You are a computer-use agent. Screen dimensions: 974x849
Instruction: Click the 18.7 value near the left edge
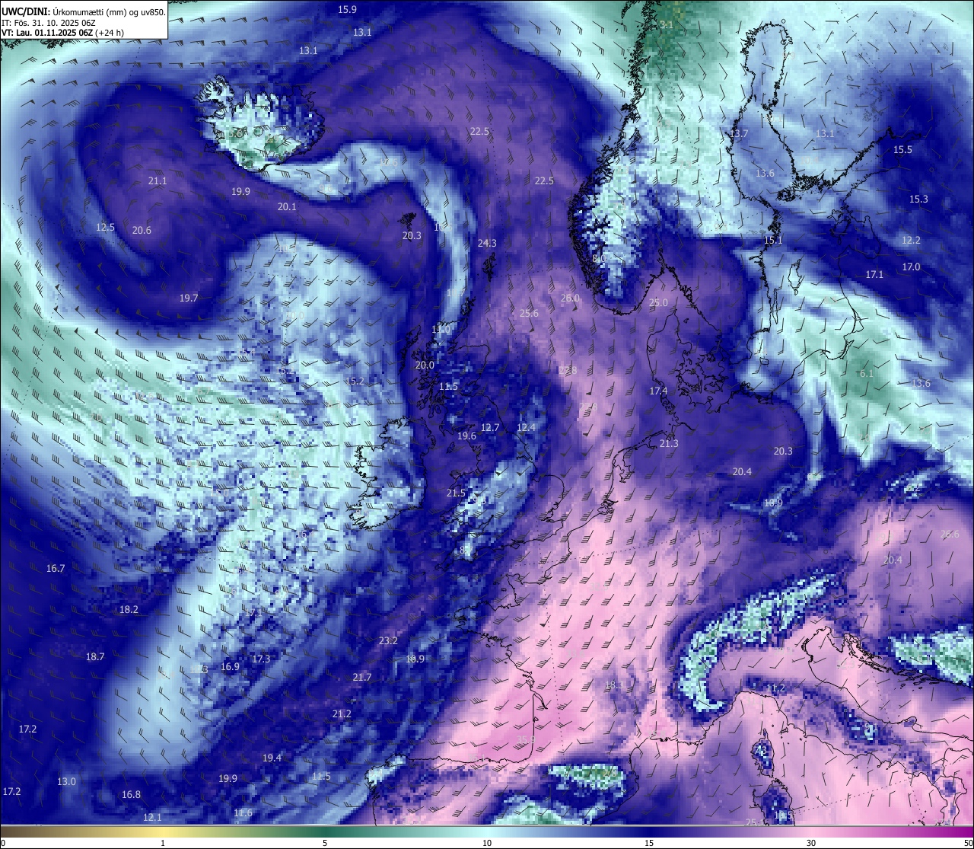click(95, 657)
